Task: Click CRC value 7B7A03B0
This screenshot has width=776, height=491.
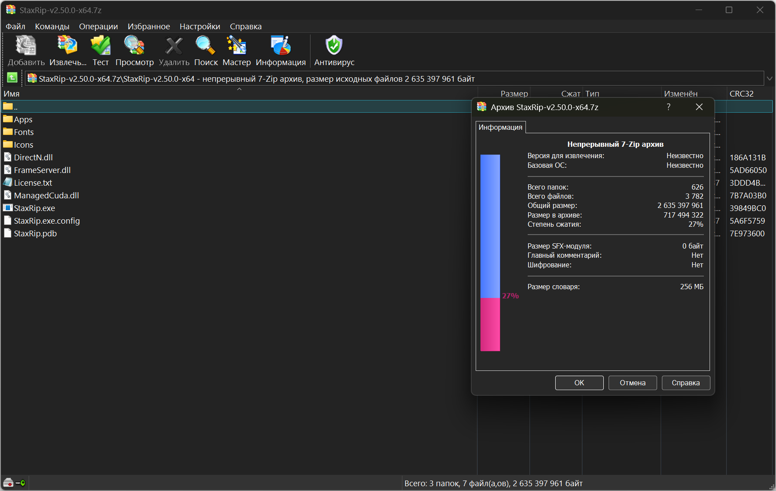Action: (x=748, y=195)
